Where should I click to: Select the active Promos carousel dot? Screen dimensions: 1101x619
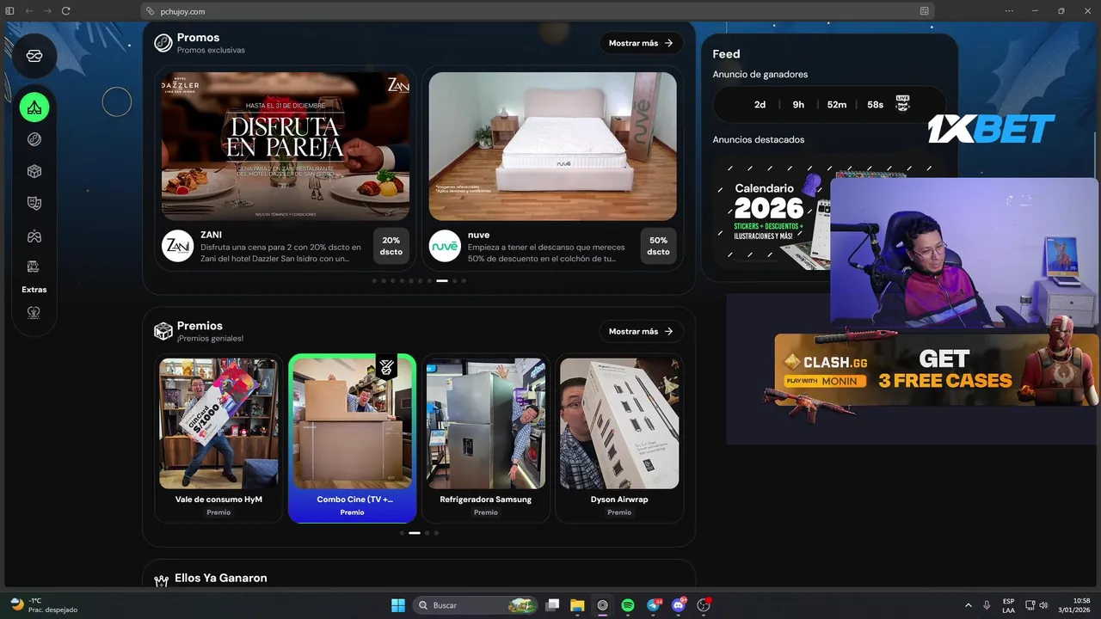(x=442, y=280)
